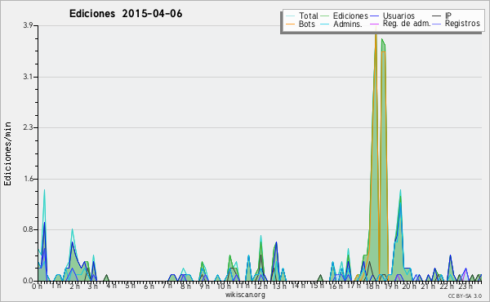This screenshot has width=490, height=302.
Task: Click the CC BY-SA 3.0 license text
Action: click(x=465, y=296)
